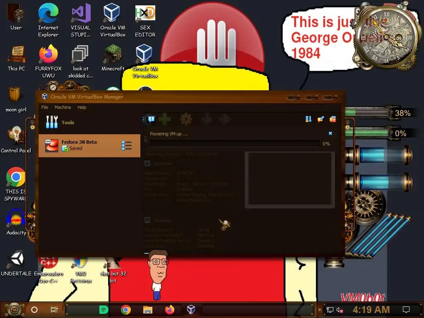Open the 'look at skidded c...' desktop icon
The image size is (424, 318).
point(81,61)
